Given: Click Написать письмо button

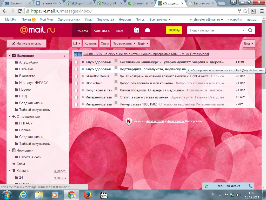Looking at the screenshot, I should 26,43.
